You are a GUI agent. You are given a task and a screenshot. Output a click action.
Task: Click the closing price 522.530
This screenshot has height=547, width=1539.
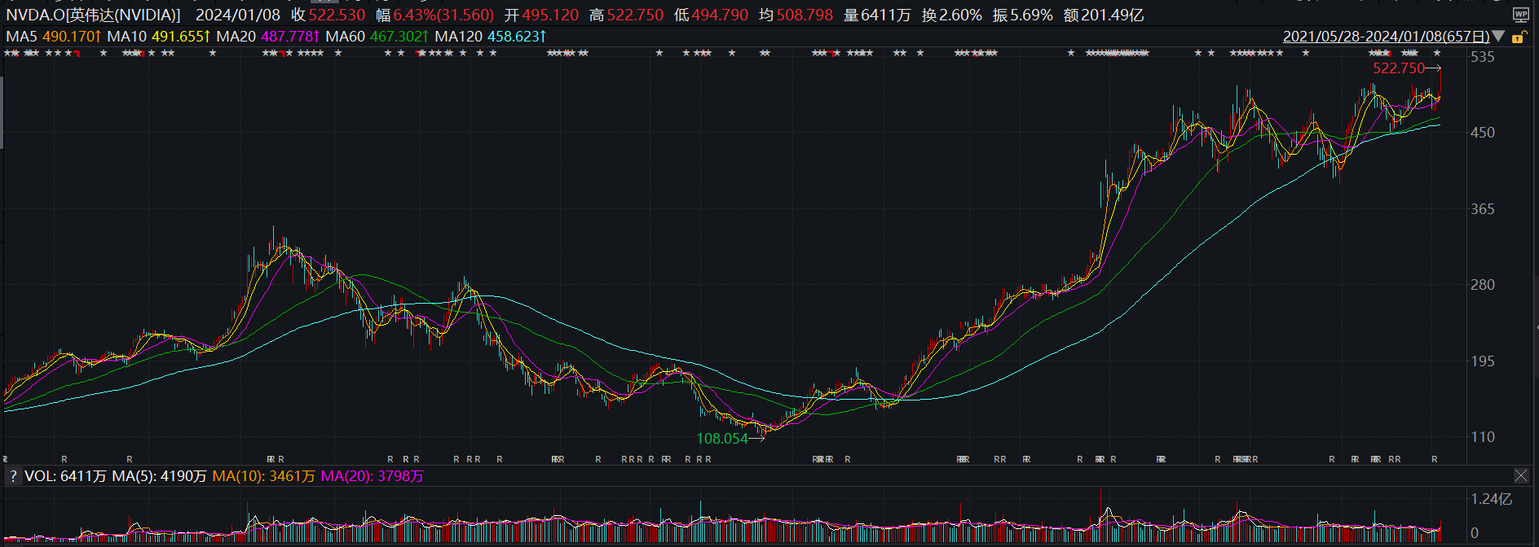click(x=337, y=15)
